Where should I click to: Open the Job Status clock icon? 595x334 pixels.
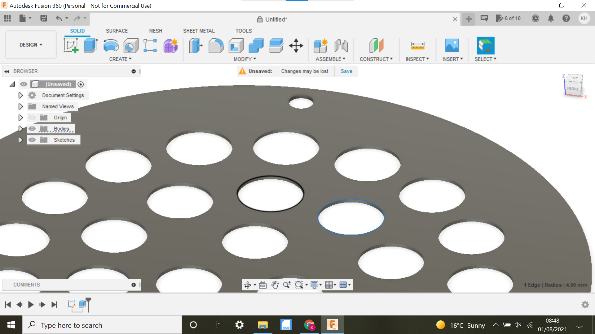click(535, 18)
